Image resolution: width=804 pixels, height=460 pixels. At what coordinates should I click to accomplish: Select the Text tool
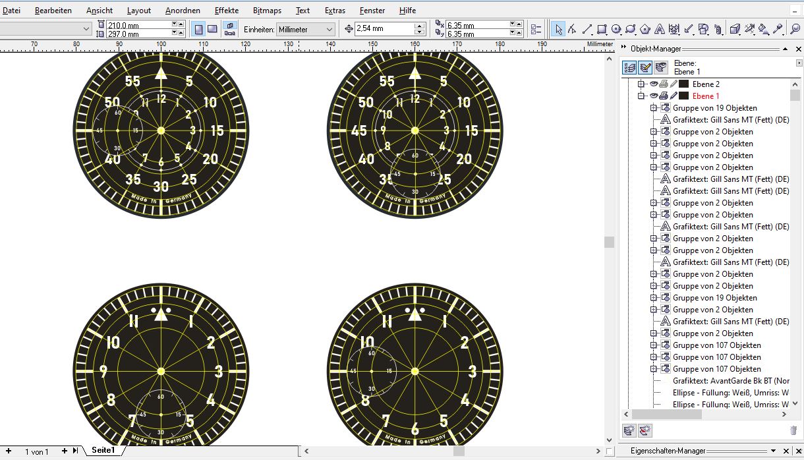pyautogui.click(x=660, y=29)
